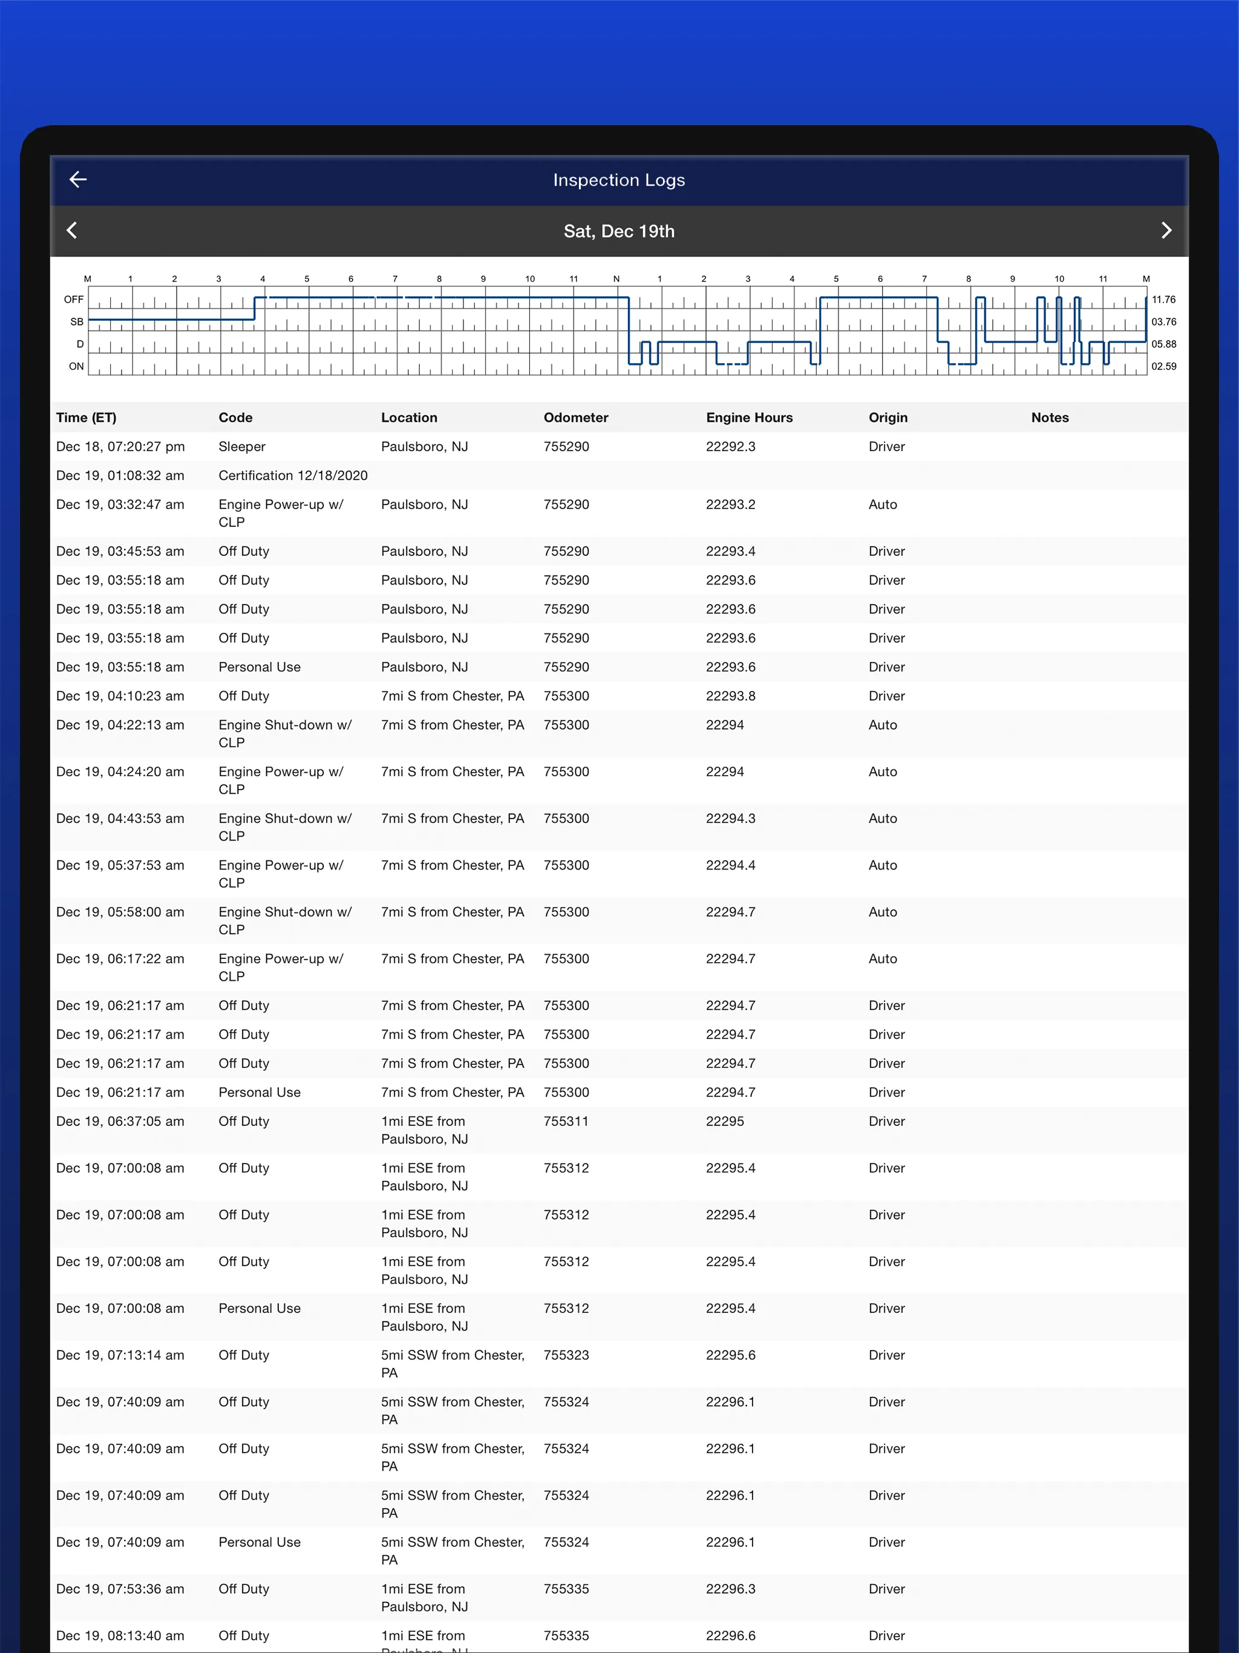Click Dec 19, 04:24:20 am time cell
1239x1653 pixels.
[120, 772]
